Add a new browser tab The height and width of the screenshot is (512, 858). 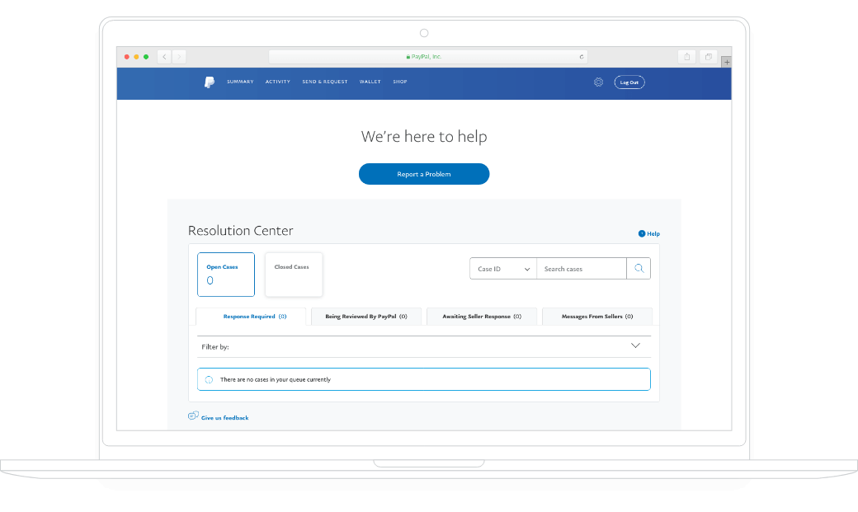(727, 63)
